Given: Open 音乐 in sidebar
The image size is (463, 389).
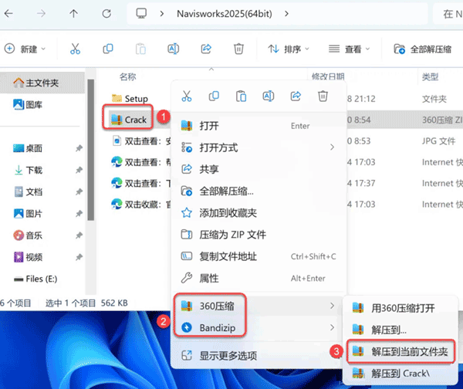Looking at the screenshot, I should [x=28, y=235].
